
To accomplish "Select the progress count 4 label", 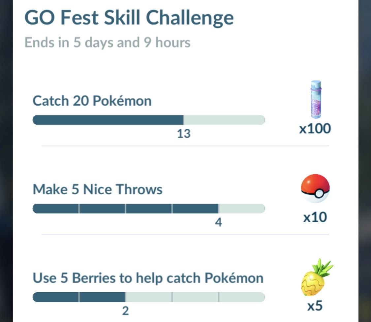I will [219, 222].
